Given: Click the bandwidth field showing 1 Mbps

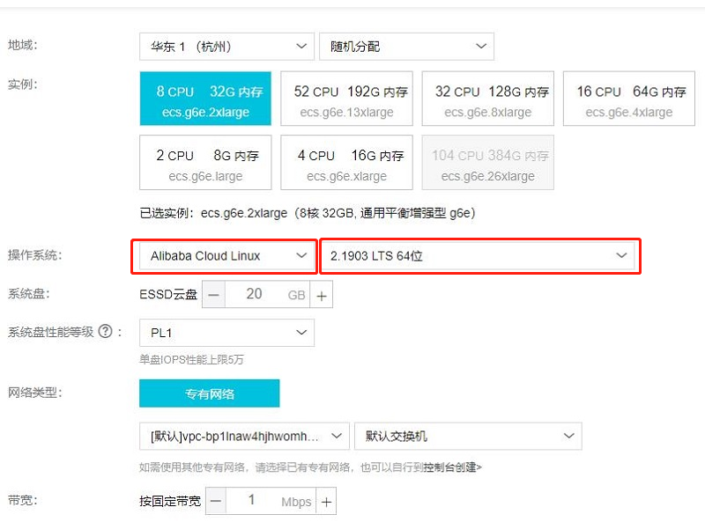Looking at the screenshot, I should coord(271,501).
